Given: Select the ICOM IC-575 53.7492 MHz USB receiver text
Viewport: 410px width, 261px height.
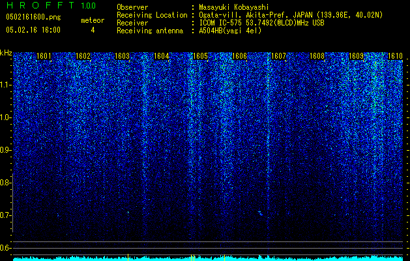Looking at the screenshot, I should pyautogui.click(x=261, y=23).
